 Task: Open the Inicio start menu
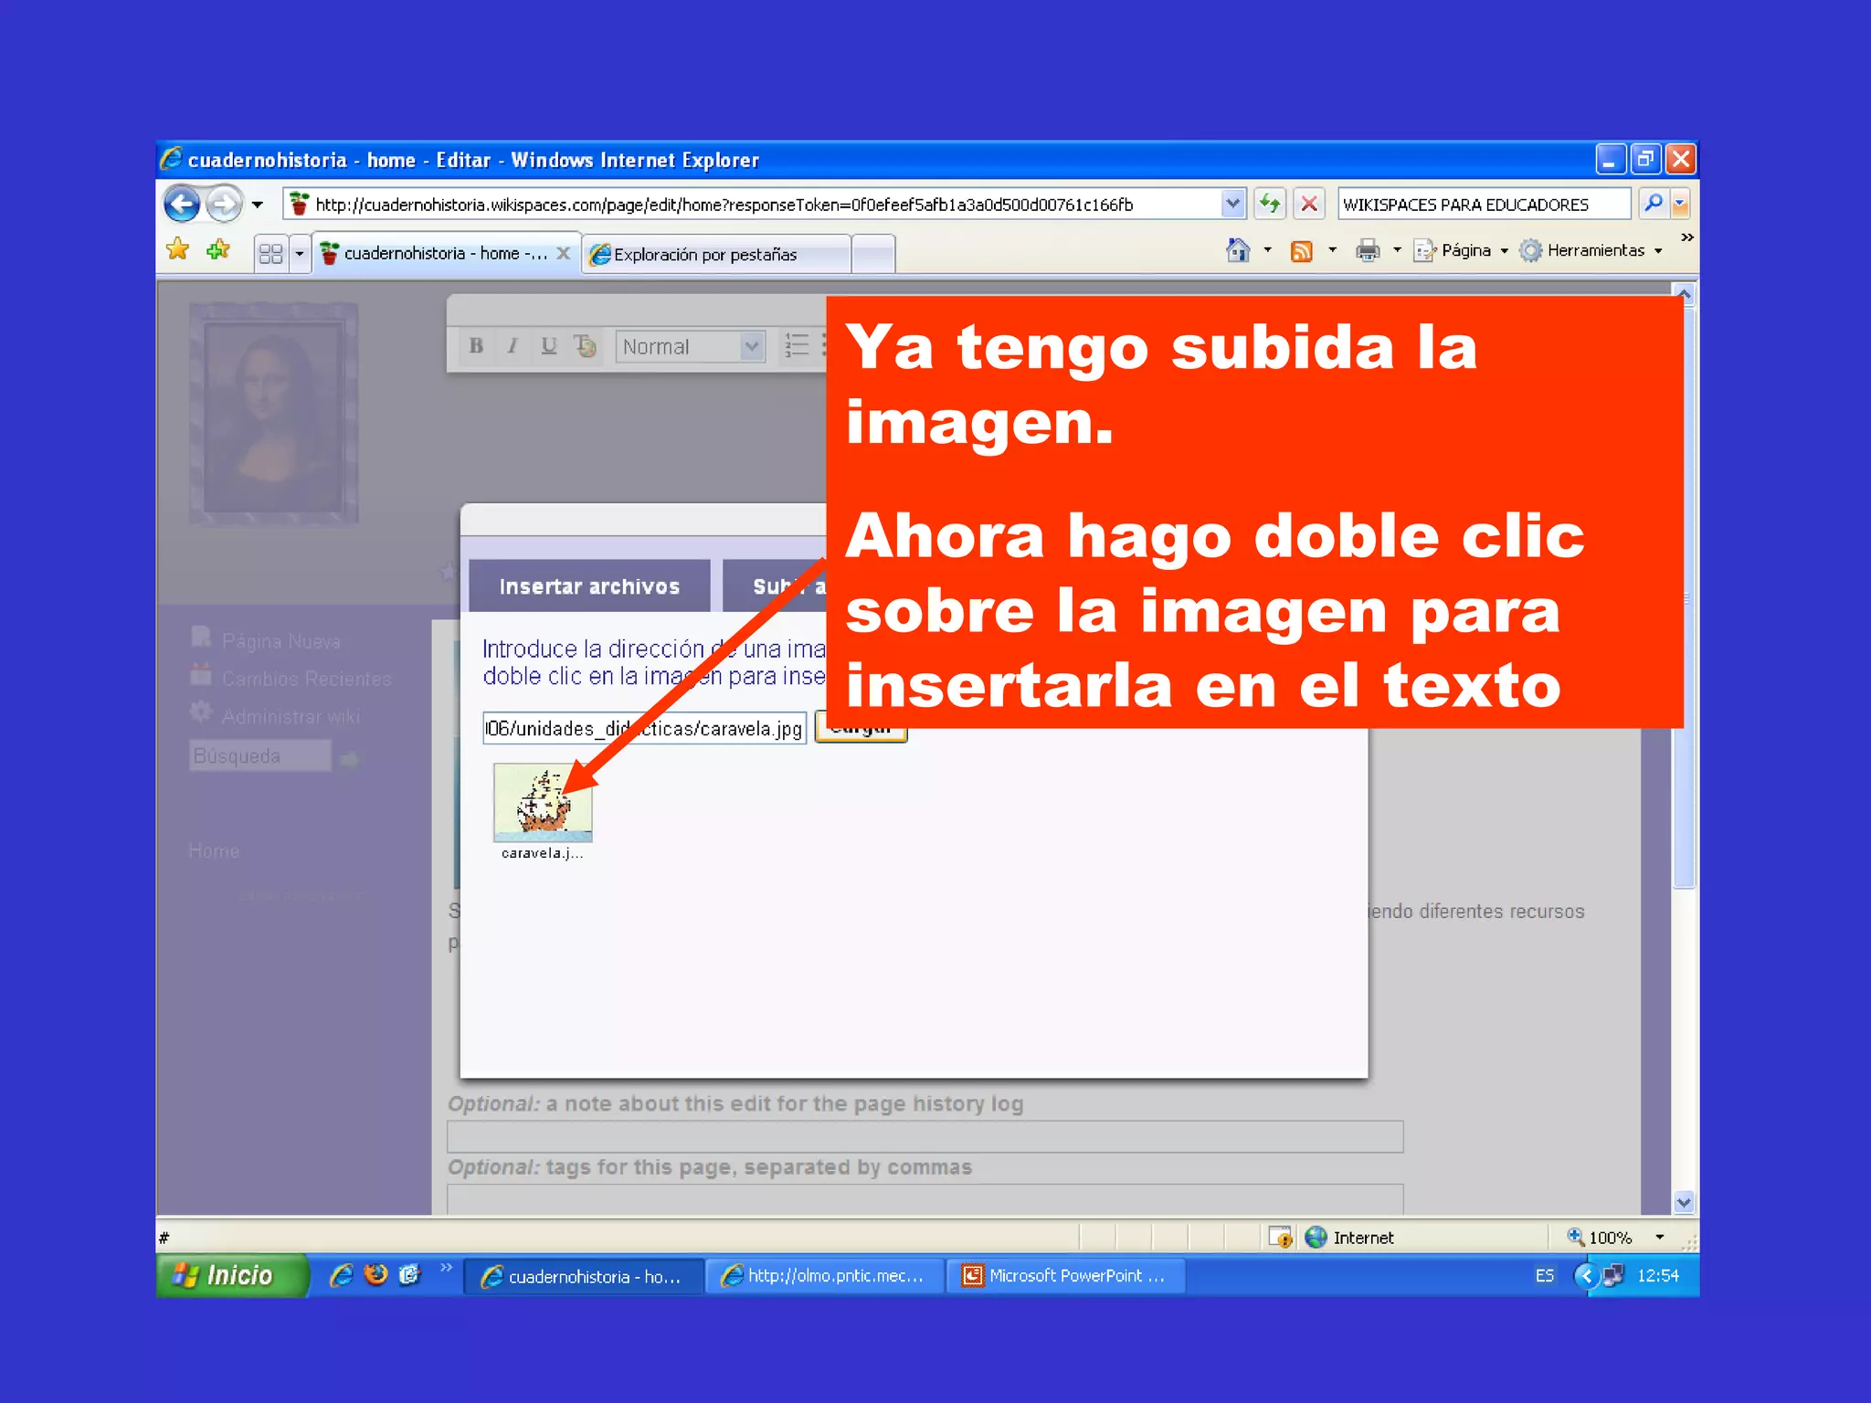[231, 1275]
